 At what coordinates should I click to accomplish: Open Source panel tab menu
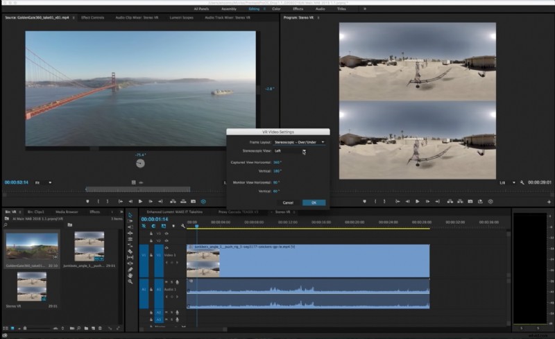click(x=74, y=17)
